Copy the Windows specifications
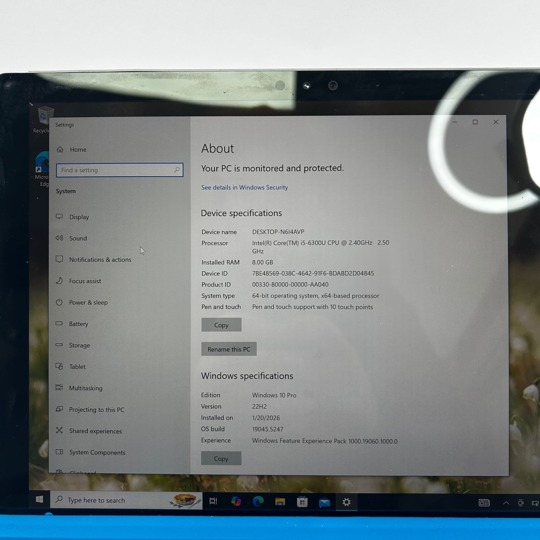This screenshot has height=540, width=540. [221, 459]
